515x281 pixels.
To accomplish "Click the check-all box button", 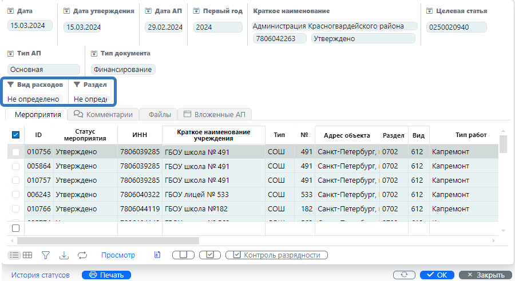I will pyautogui.click(x=209, y=255).
